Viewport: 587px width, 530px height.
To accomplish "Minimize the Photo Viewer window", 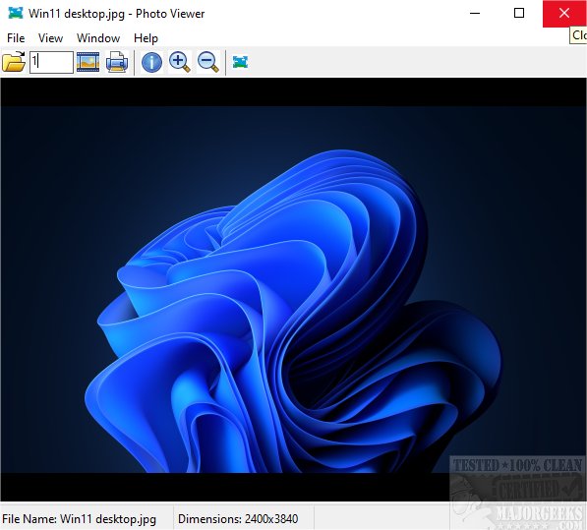I will [x=475, y=13].
